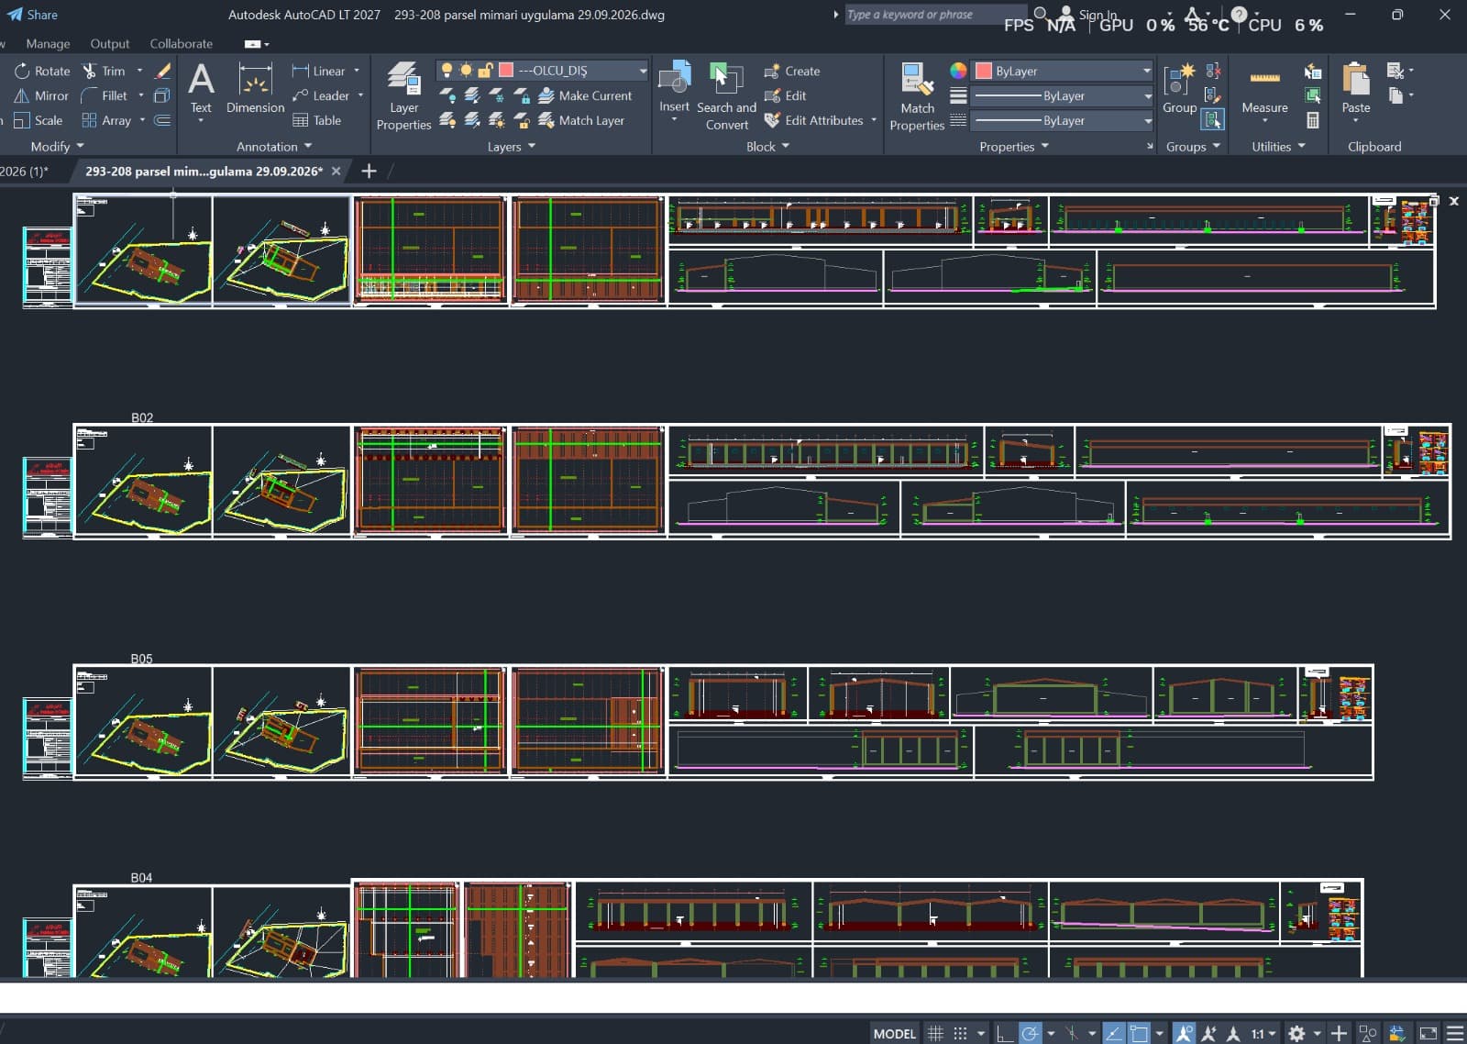The width and height of the screenshot is (1467, 1044).
Task: Click Make Current layer button
Action: click(x=585, y=95)
